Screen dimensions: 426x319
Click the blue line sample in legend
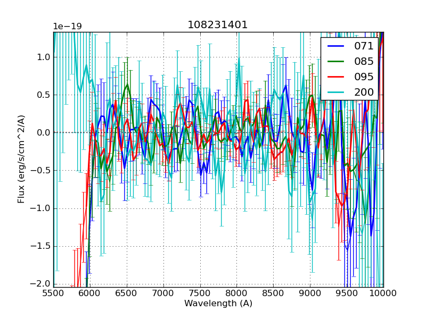tap(335, 46)
